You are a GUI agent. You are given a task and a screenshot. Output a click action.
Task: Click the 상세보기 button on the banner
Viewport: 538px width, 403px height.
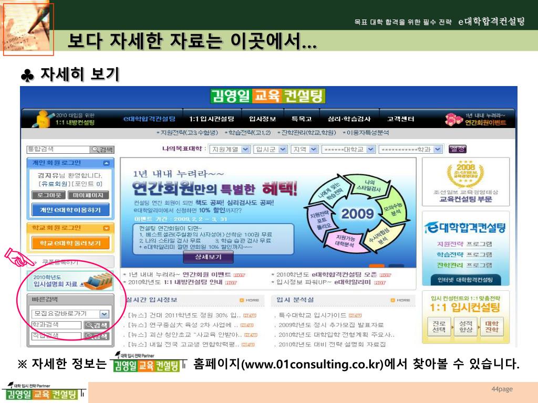point(208,257)
